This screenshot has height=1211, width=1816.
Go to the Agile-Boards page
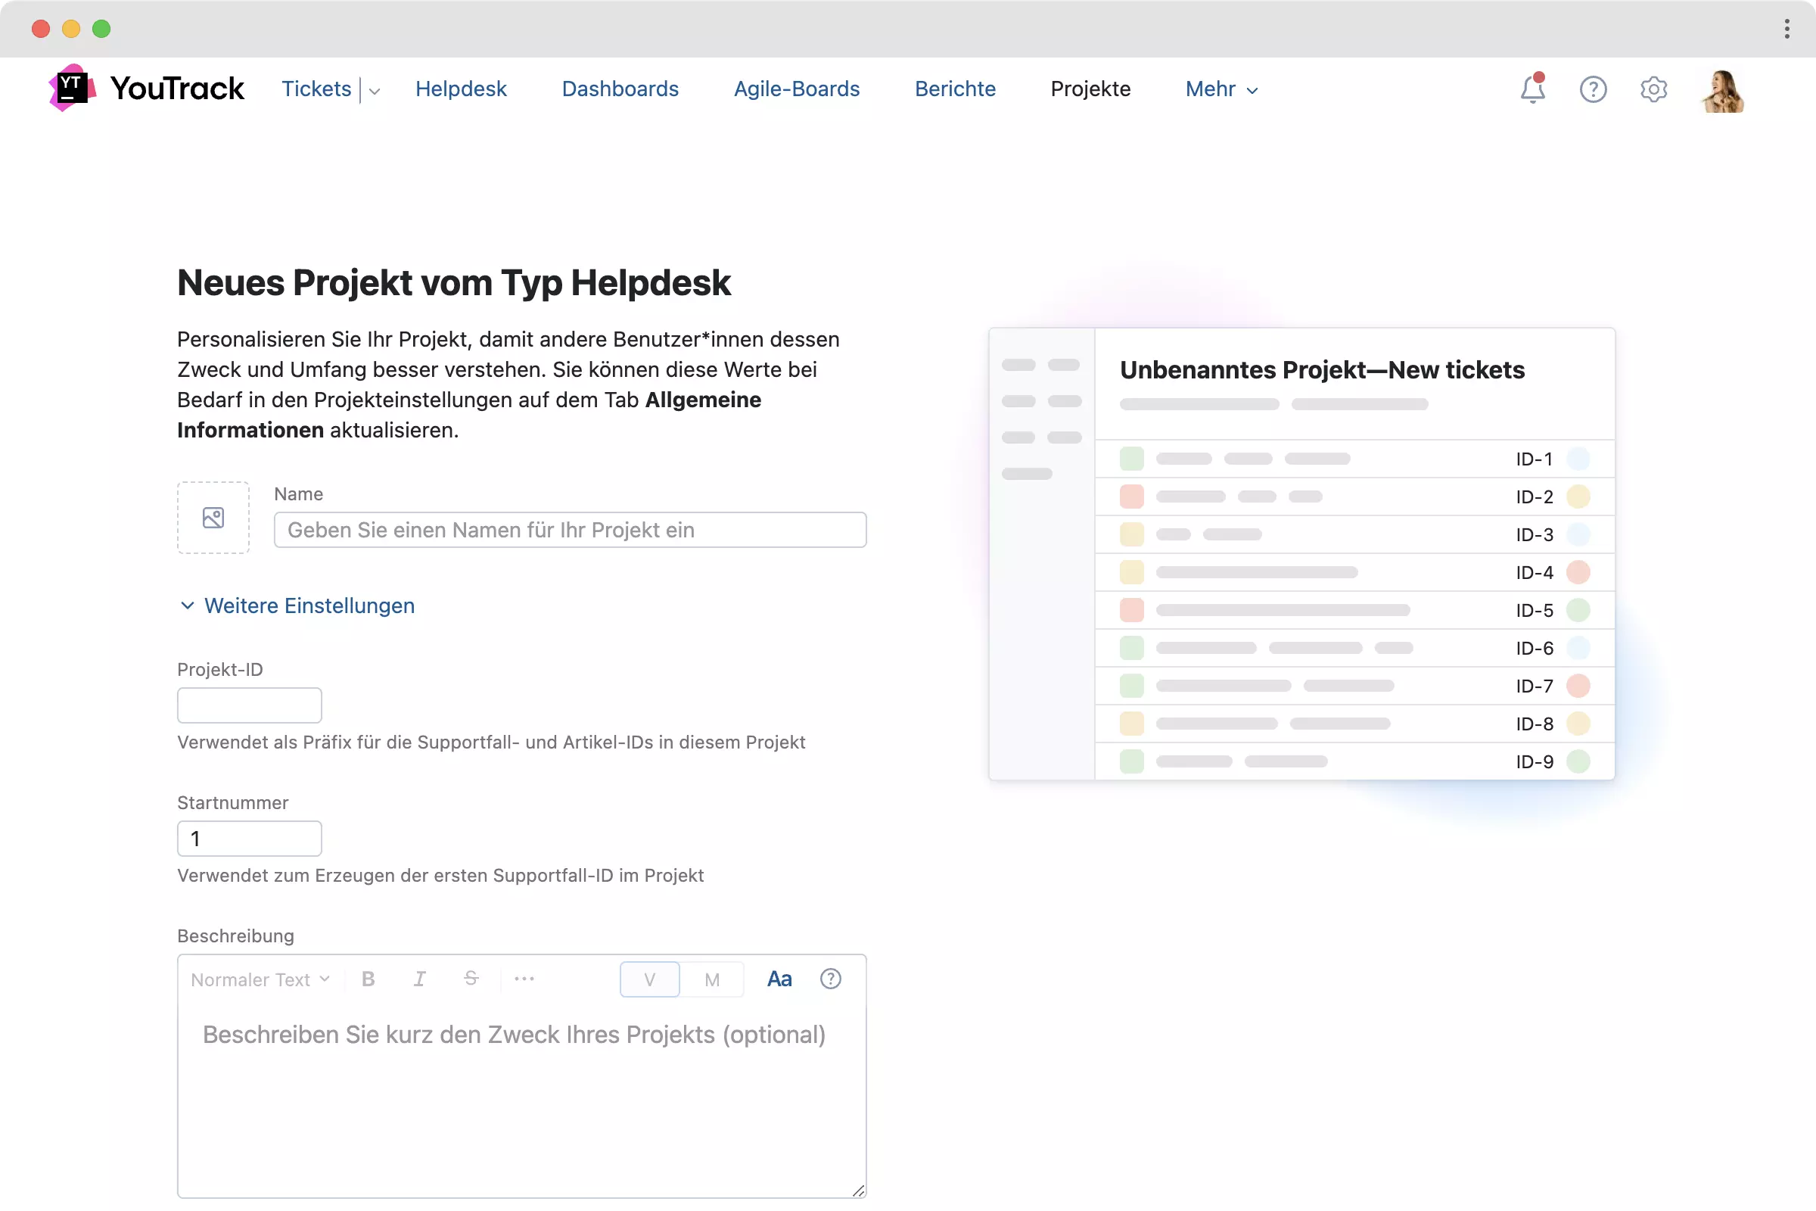click(796, 89)
